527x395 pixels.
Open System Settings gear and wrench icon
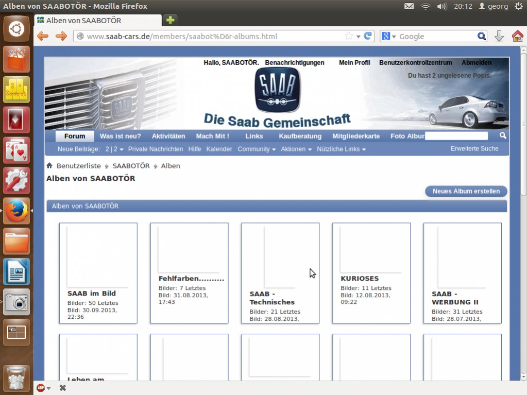(16, 180)
